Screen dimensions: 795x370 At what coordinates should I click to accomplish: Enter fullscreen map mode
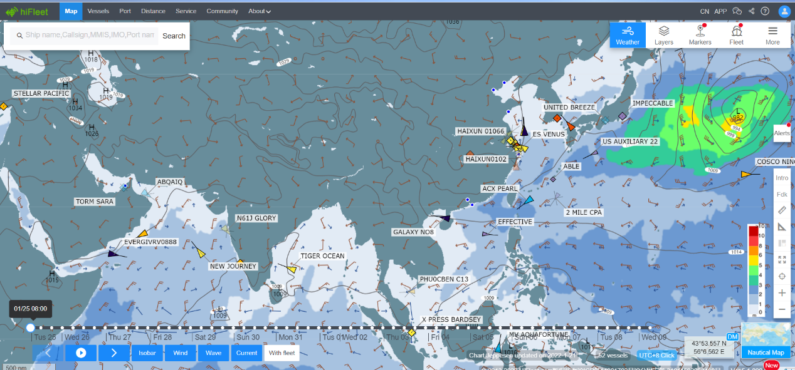pos(782,259)
